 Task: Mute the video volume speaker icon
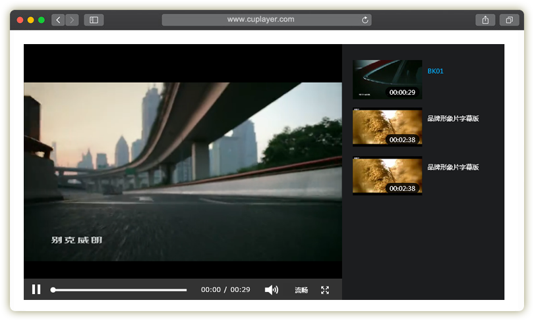pyautogui.click(x=271, y=290)
